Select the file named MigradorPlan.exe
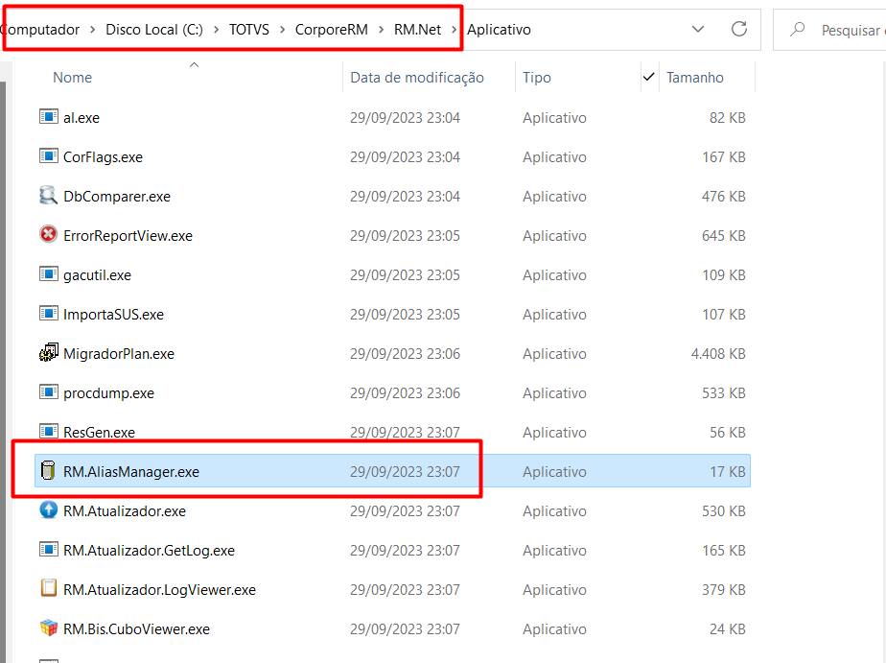Image resolution: width=886 pixels, height=663 pixels. (119, 354)
